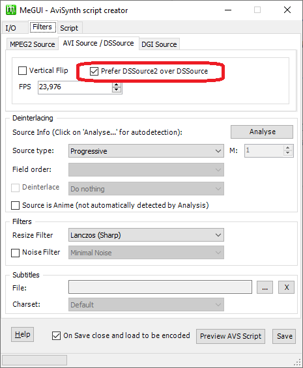Click the Help button
303x368 pixels.
[x=23, y=334]
